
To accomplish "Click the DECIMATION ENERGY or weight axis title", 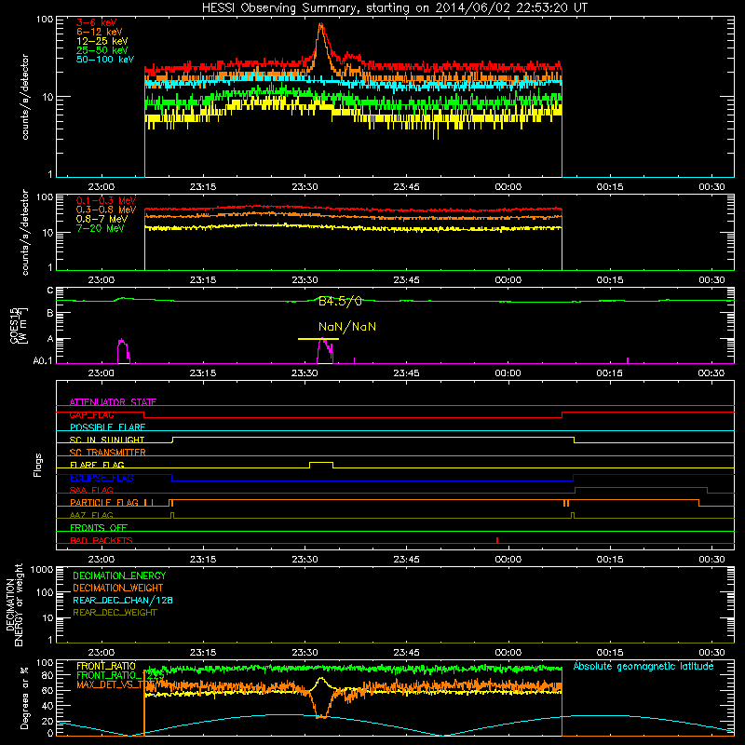I will tap(14, 604).
